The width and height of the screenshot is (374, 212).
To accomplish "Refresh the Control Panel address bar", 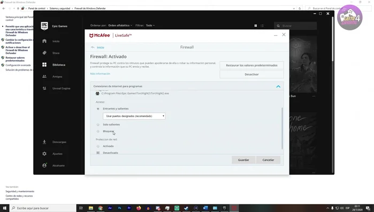I will pos(300,9).
